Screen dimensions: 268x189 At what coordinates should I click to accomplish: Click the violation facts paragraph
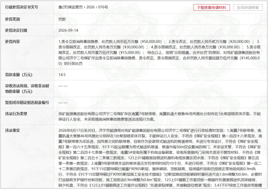tap(160, 158)
